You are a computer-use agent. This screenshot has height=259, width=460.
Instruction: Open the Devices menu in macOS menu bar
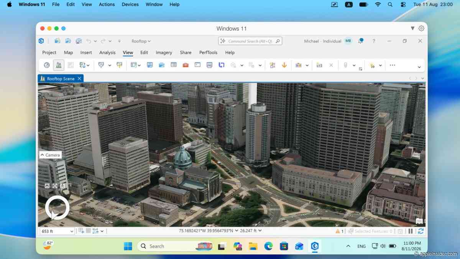click(x=130, y=5)
